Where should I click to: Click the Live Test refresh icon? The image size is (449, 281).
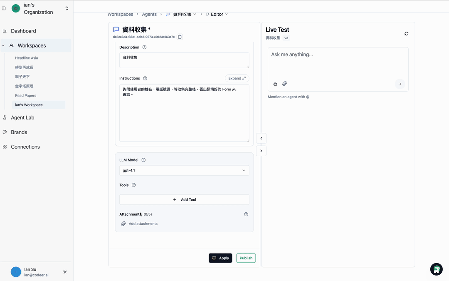406,34
